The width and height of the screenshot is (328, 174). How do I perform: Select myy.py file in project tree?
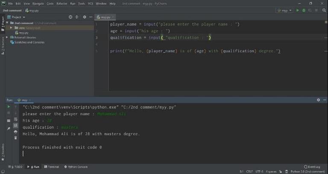point(23,32)
